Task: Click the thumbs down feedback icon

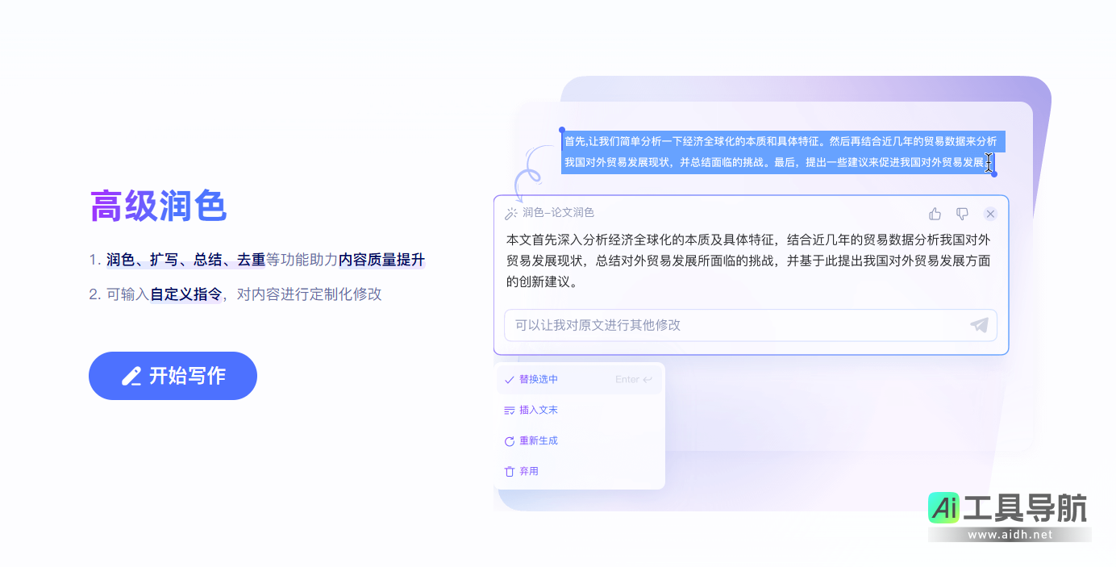Action: click(962, 214)
